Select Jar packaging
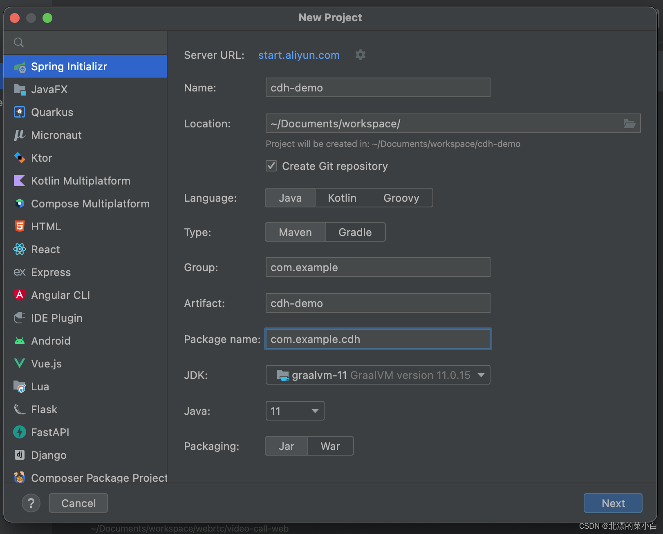This screenshot has width=663, height=534. 287,446
